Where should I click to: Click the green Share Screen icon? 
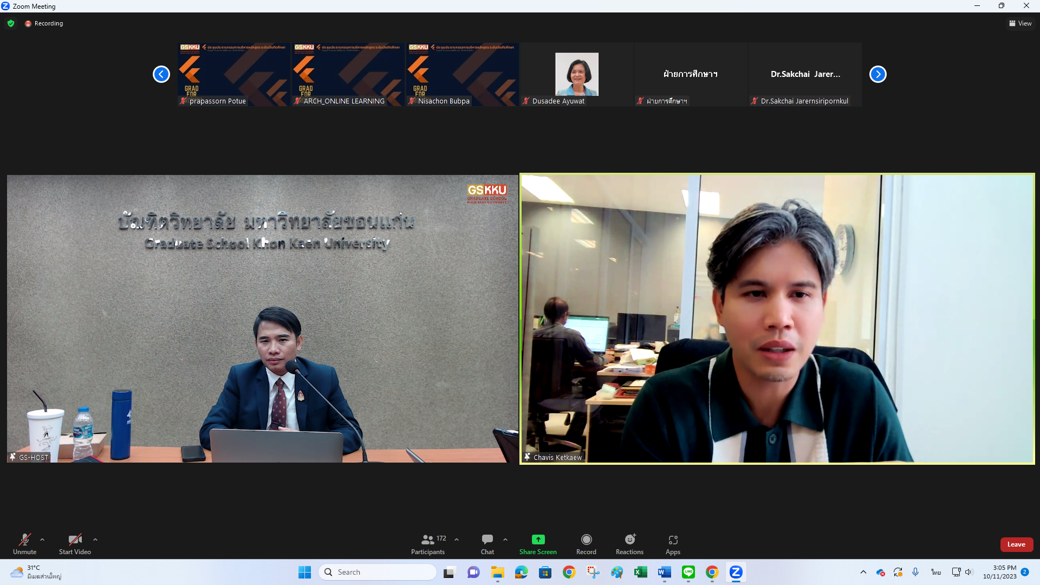pos(538,539)
